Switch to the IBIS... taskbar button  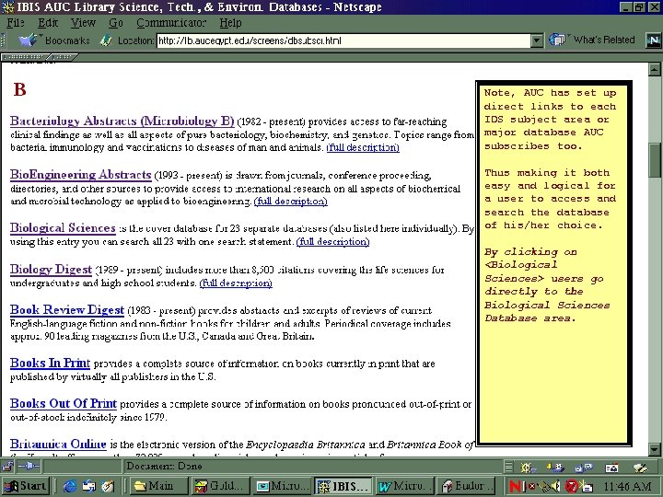click(x=343, y=486)
